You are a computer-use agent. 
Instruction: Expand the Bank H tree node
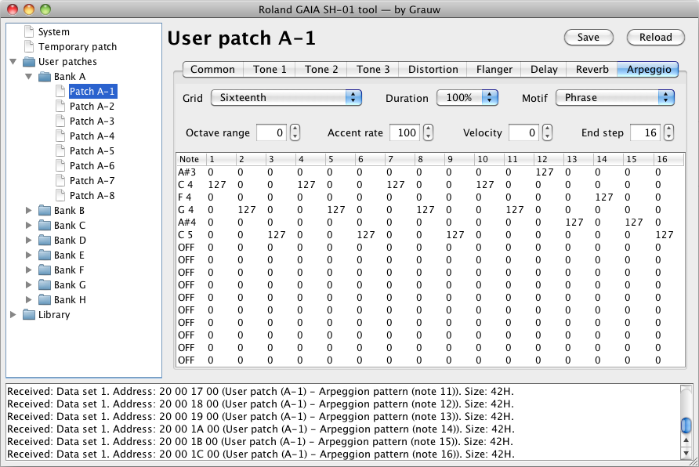pyautogui.click(x=28, y=300)
